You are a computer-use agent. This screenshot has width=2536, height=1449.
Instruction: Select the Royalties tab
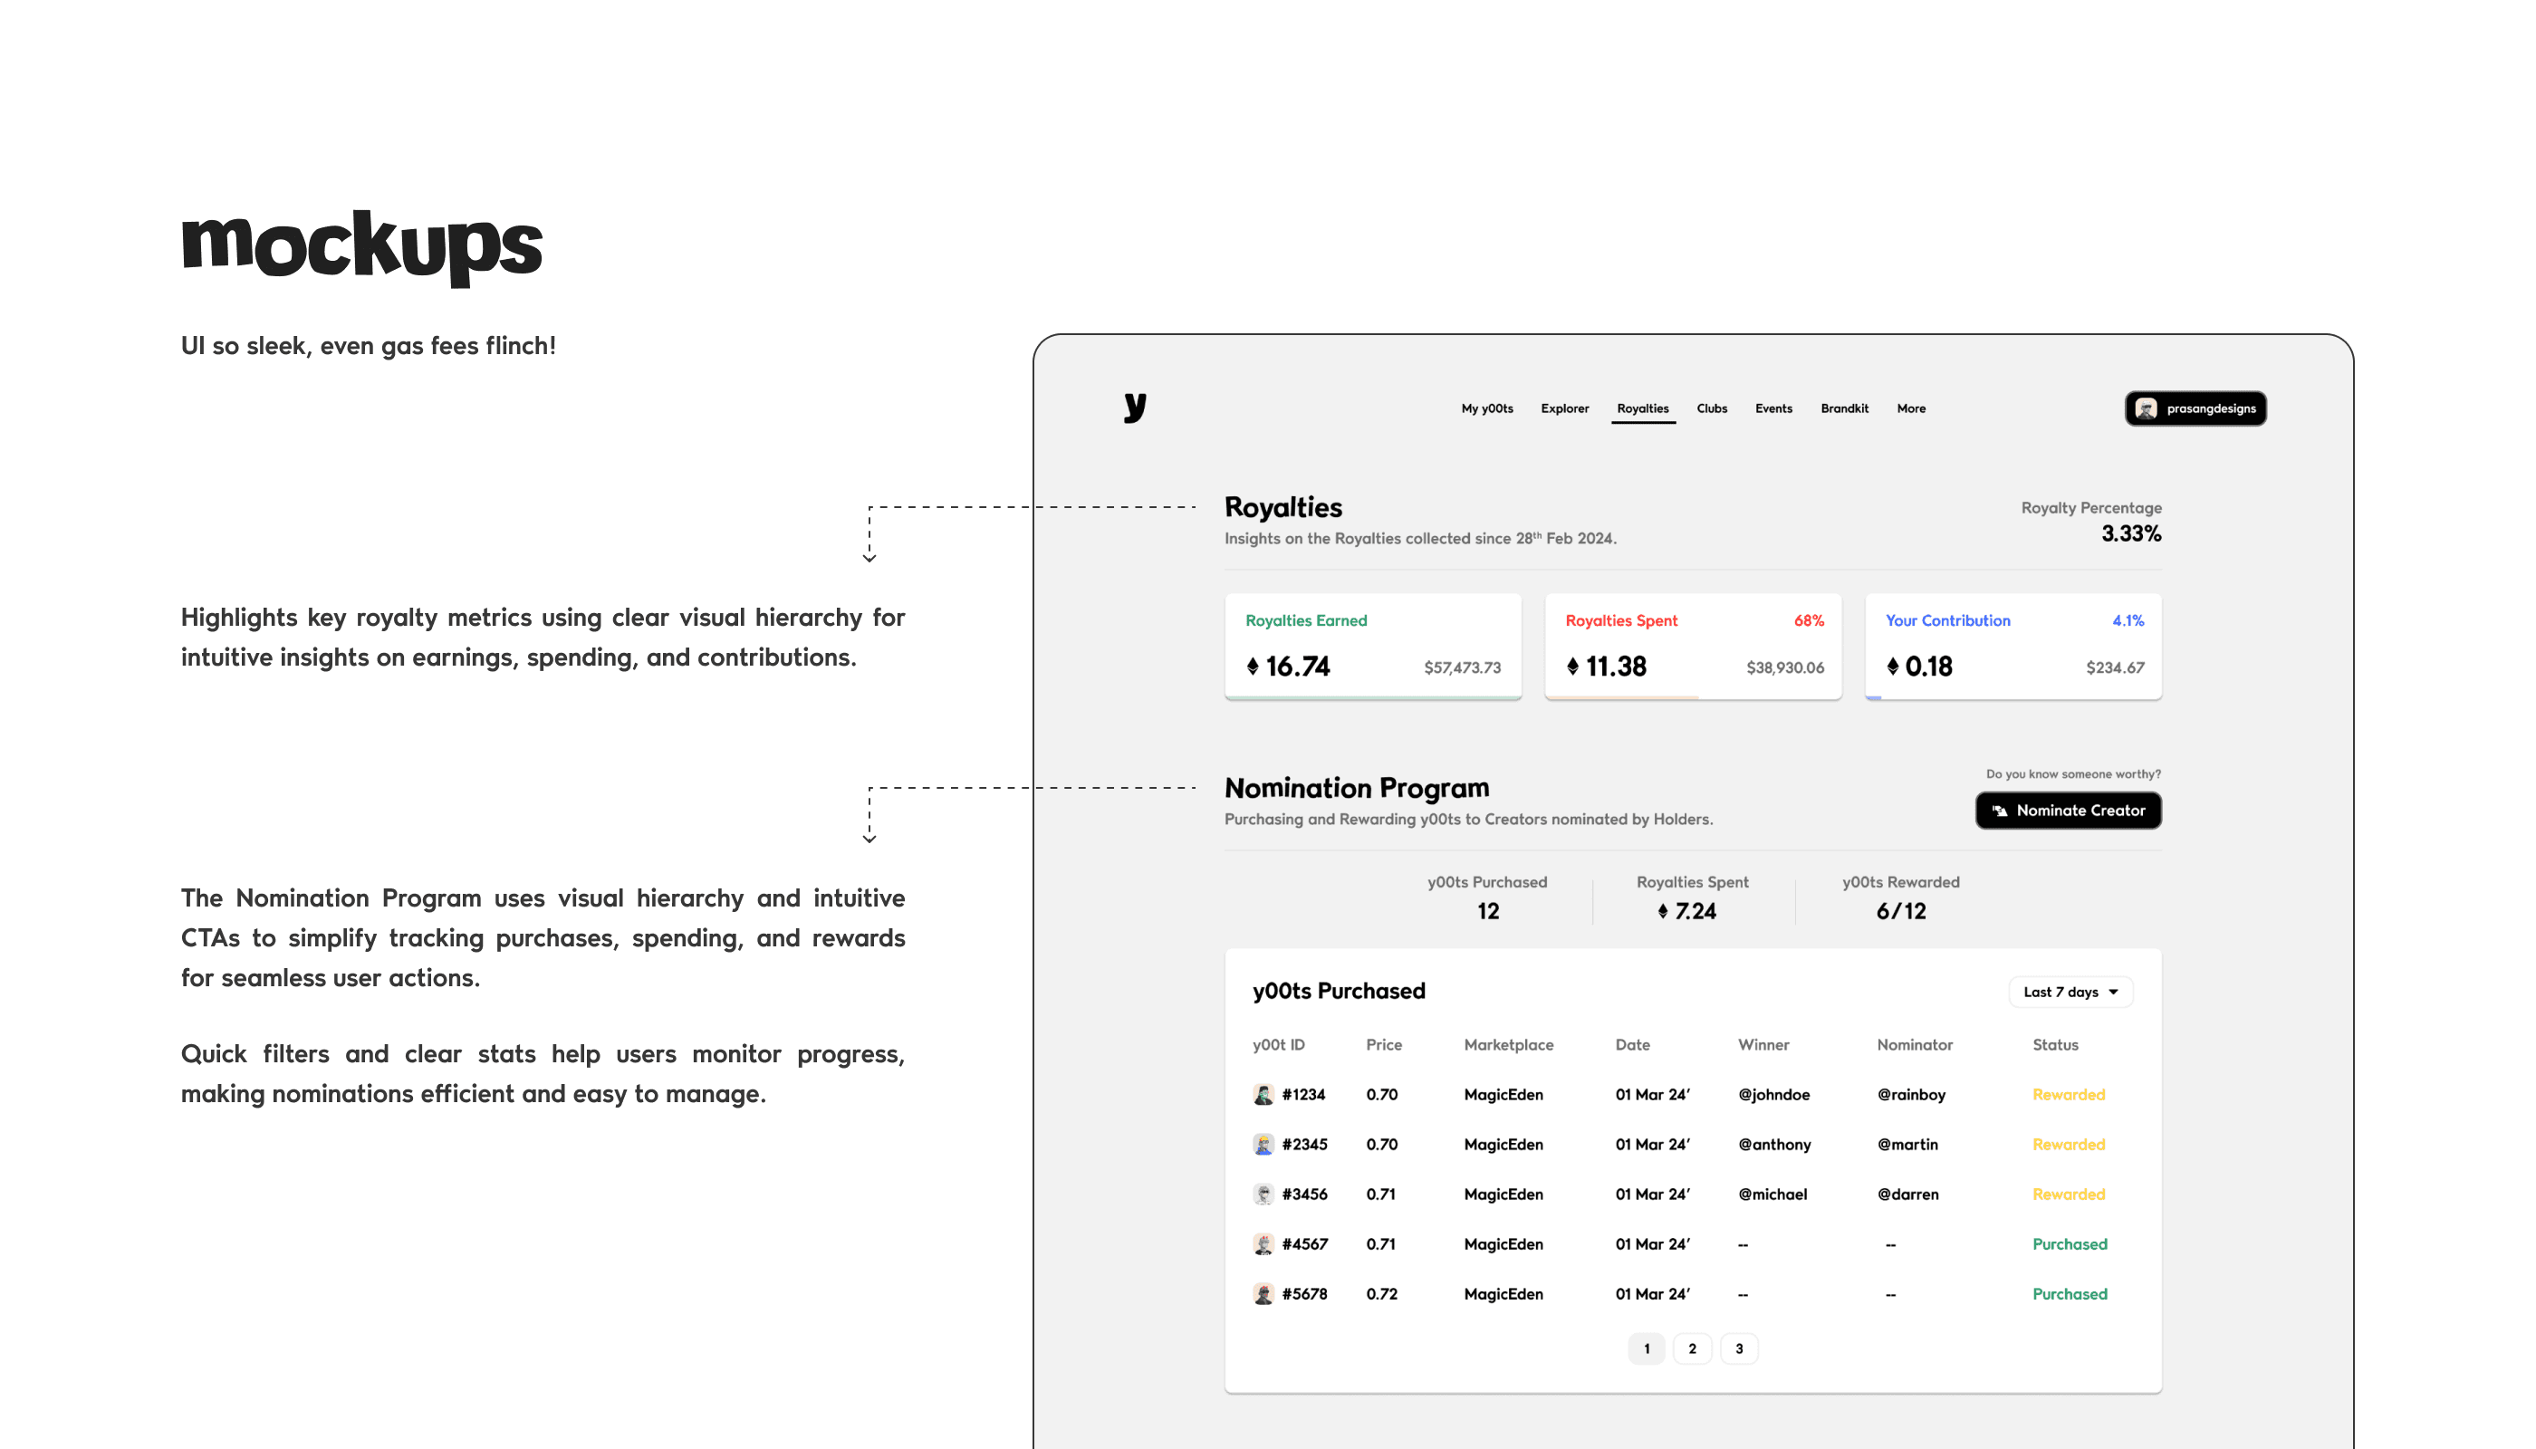point(1642,409)
